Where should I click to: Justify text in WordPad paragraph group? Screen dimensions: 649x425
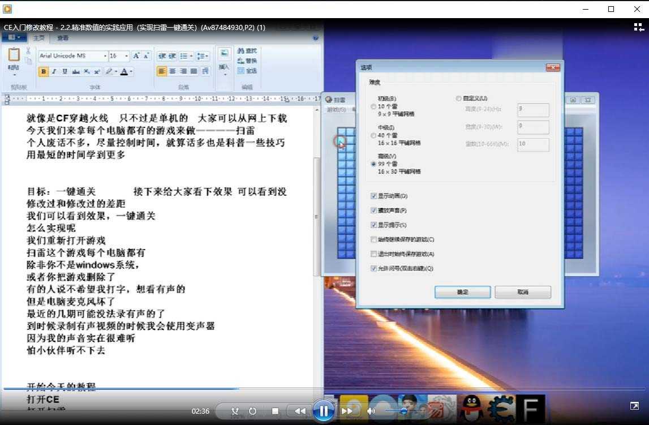pos(194,71)
